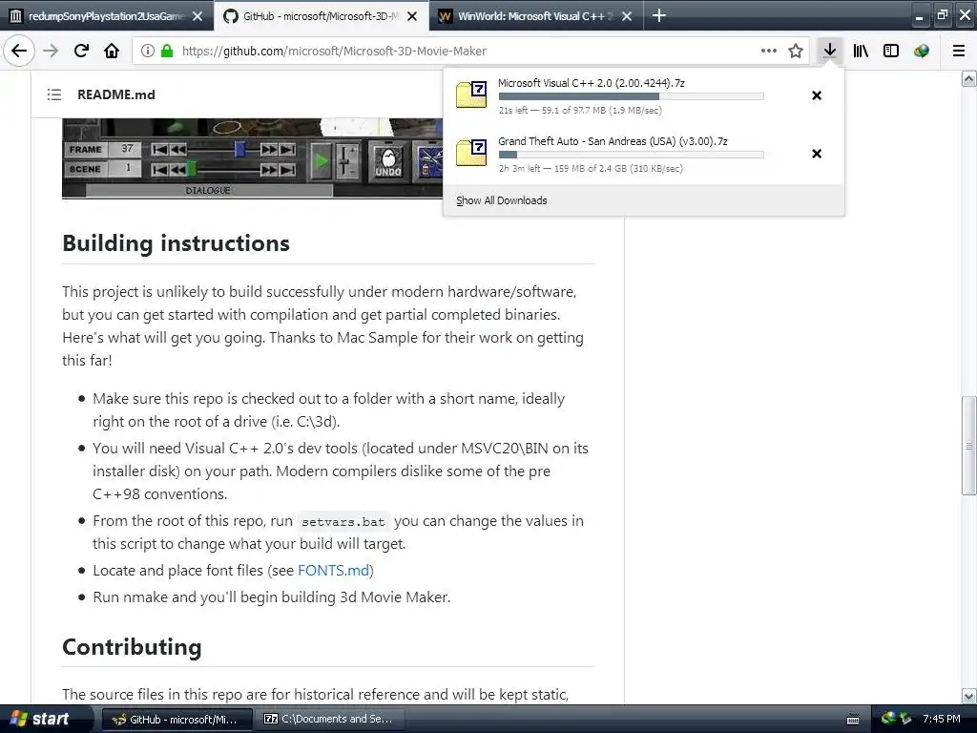Toggle the sidebars button
Screen dimensions: 977x733
[891, 51]
